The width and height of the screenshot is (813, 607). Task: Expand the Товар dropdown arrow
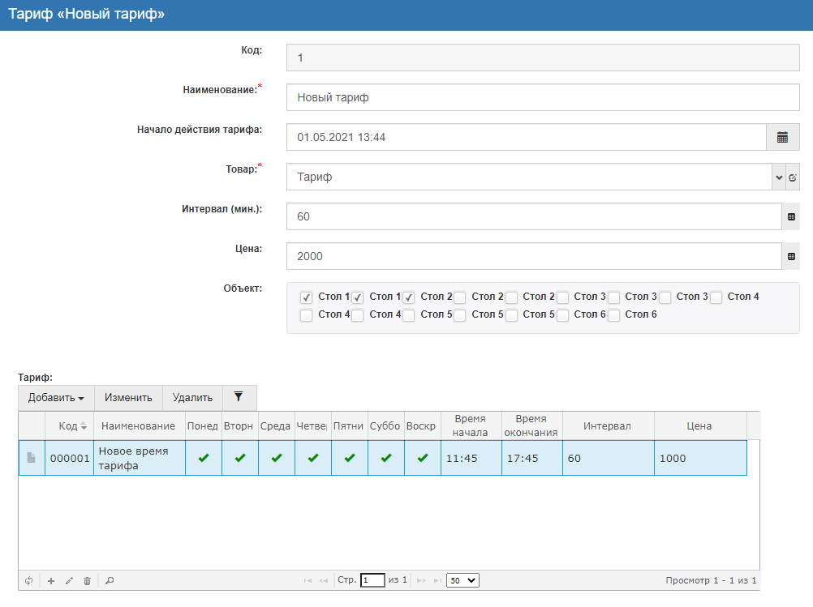[778, 177]
